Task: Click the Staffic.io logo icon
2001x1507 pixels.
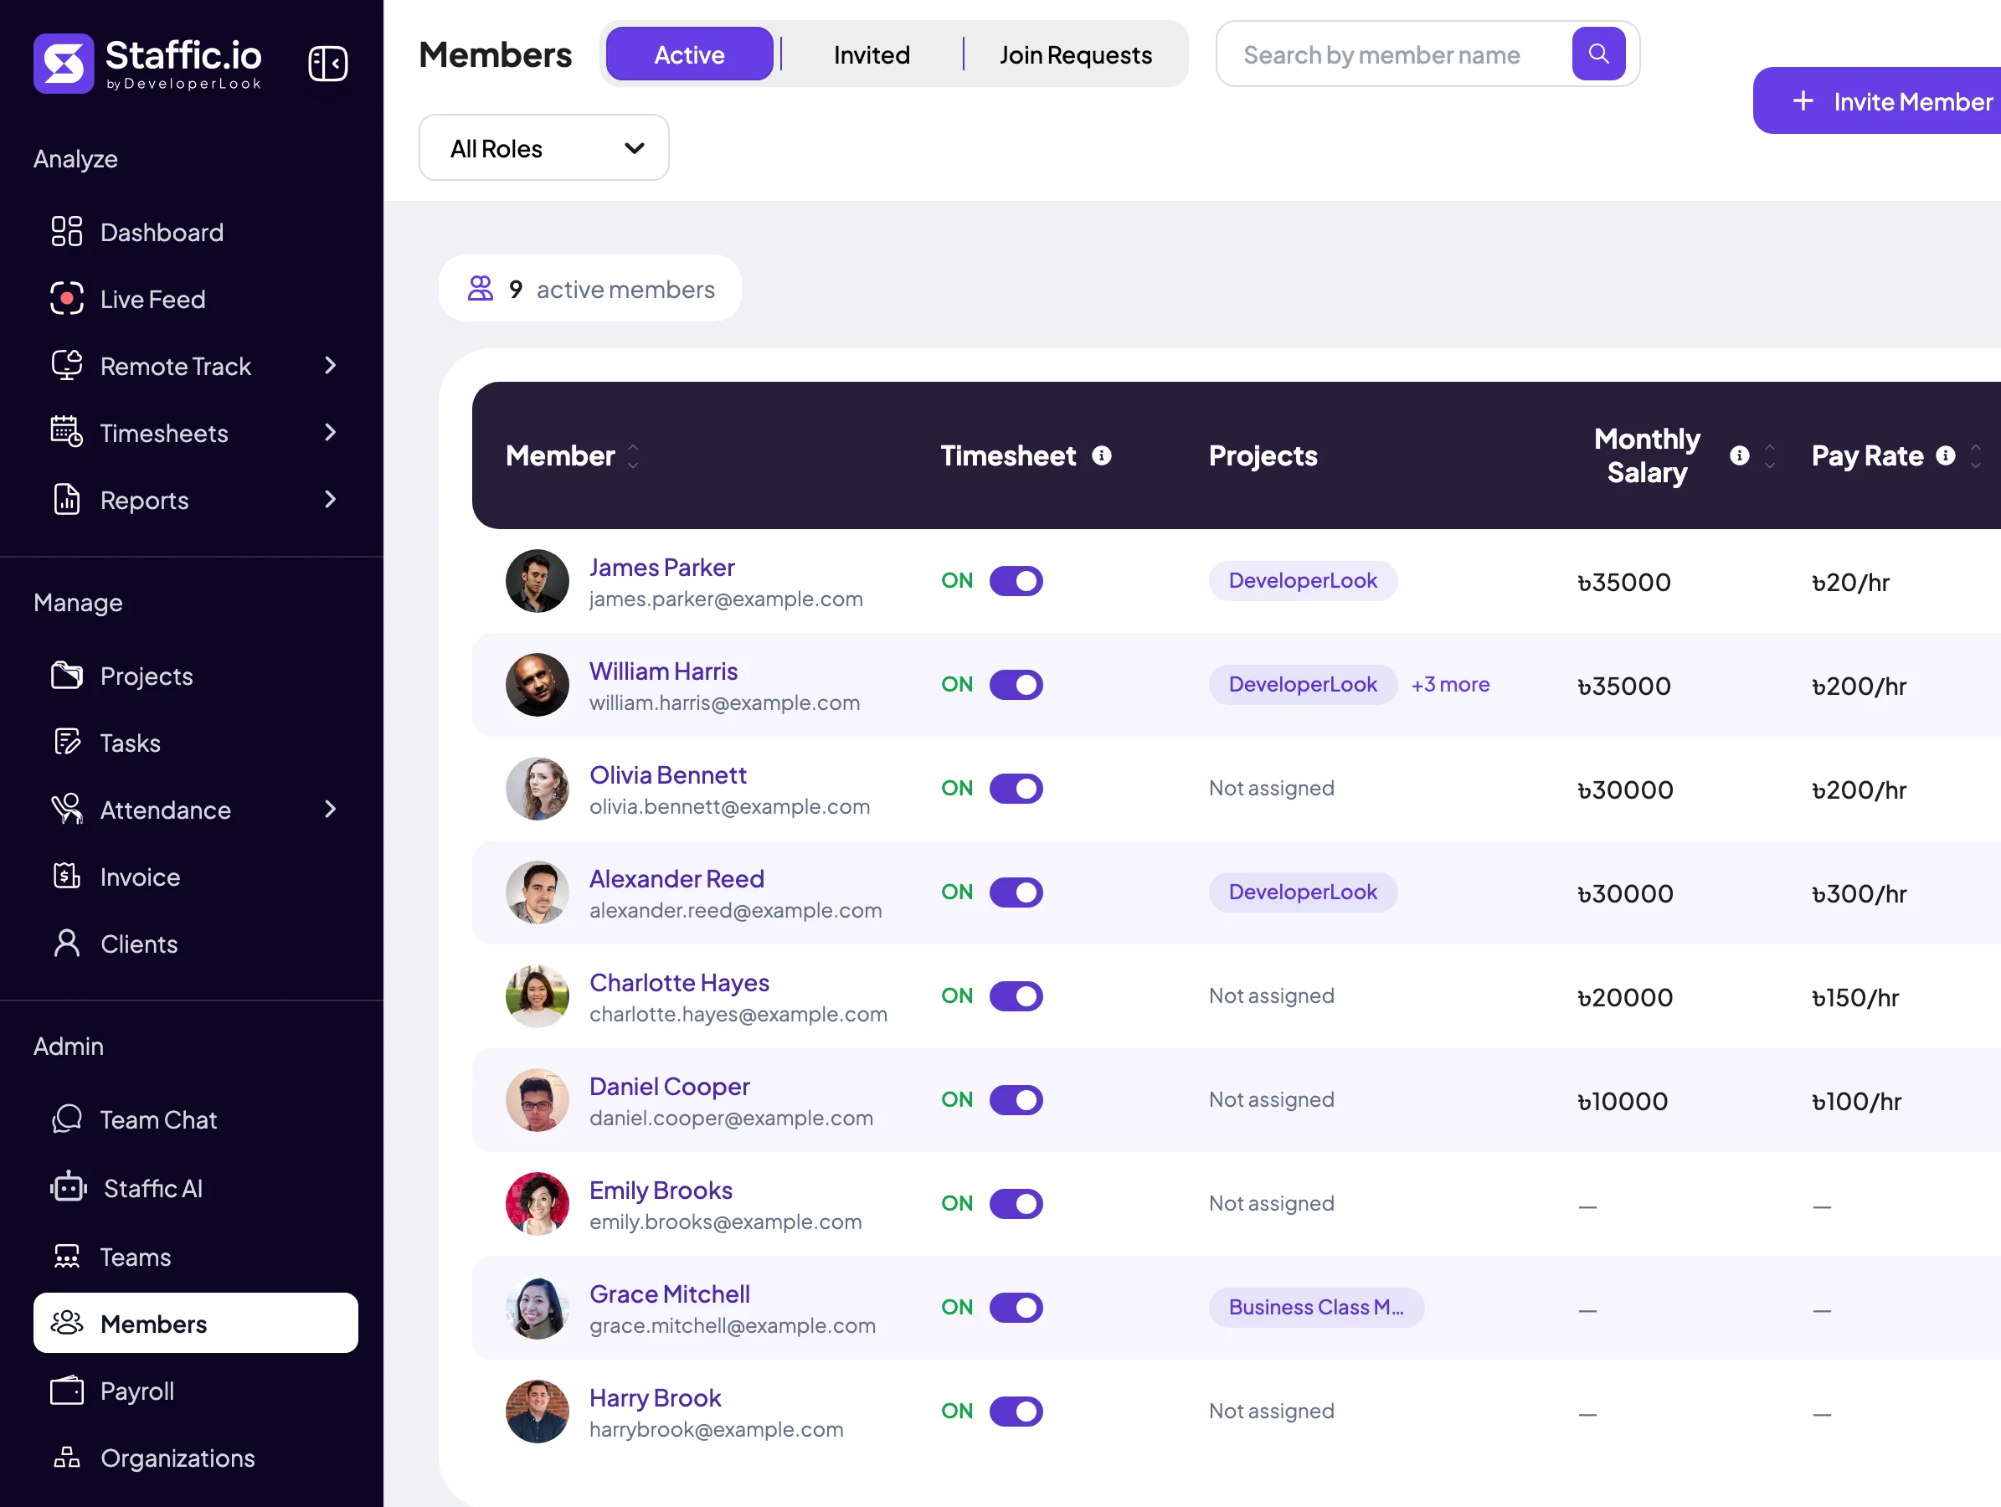Action: click(64, 64)
